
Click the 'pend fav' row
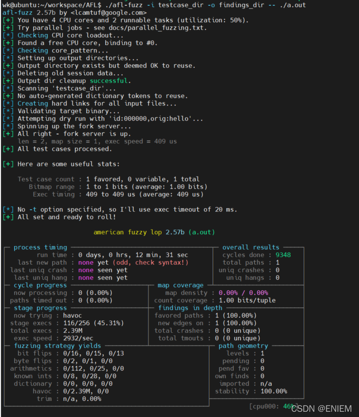[241, 369]
